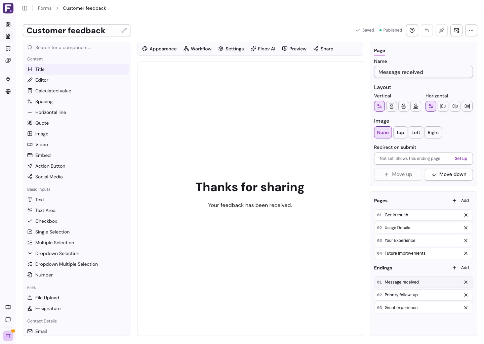Open the integrations plug icon
Viewport: 484px width, 344px height.
pos(8,79)
